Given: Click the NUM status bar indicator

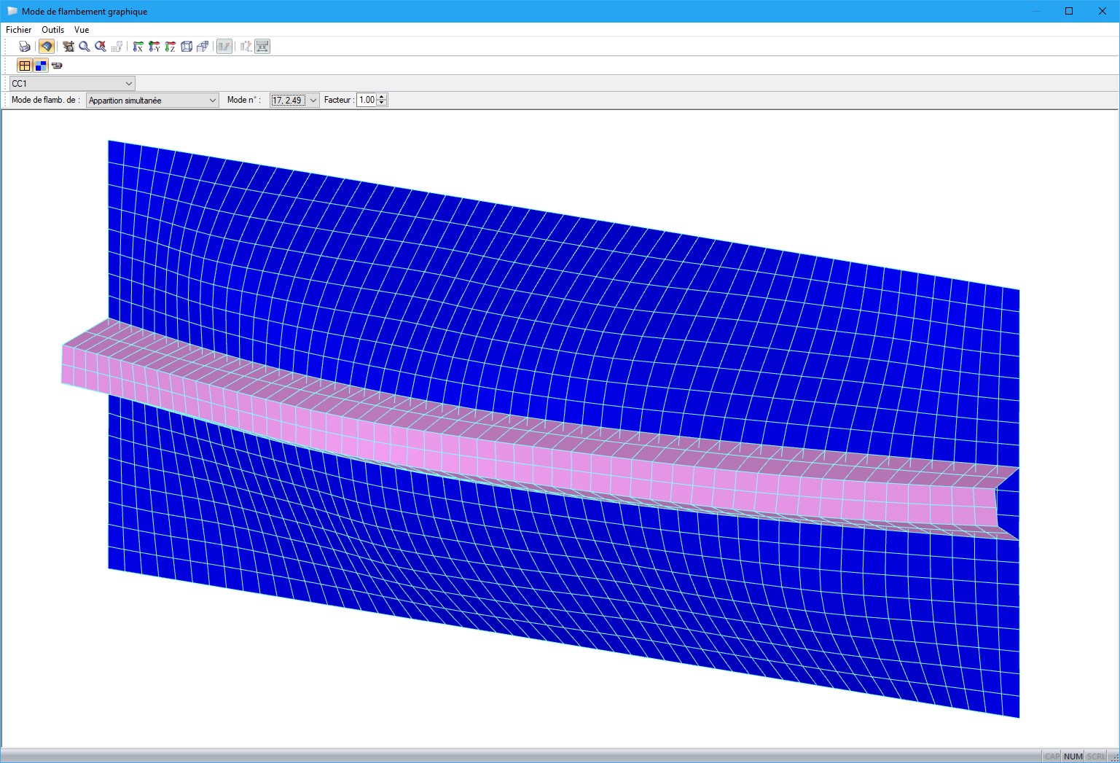Looking at the screenshot, I should pyautogui.click(x=1073, y=756).
